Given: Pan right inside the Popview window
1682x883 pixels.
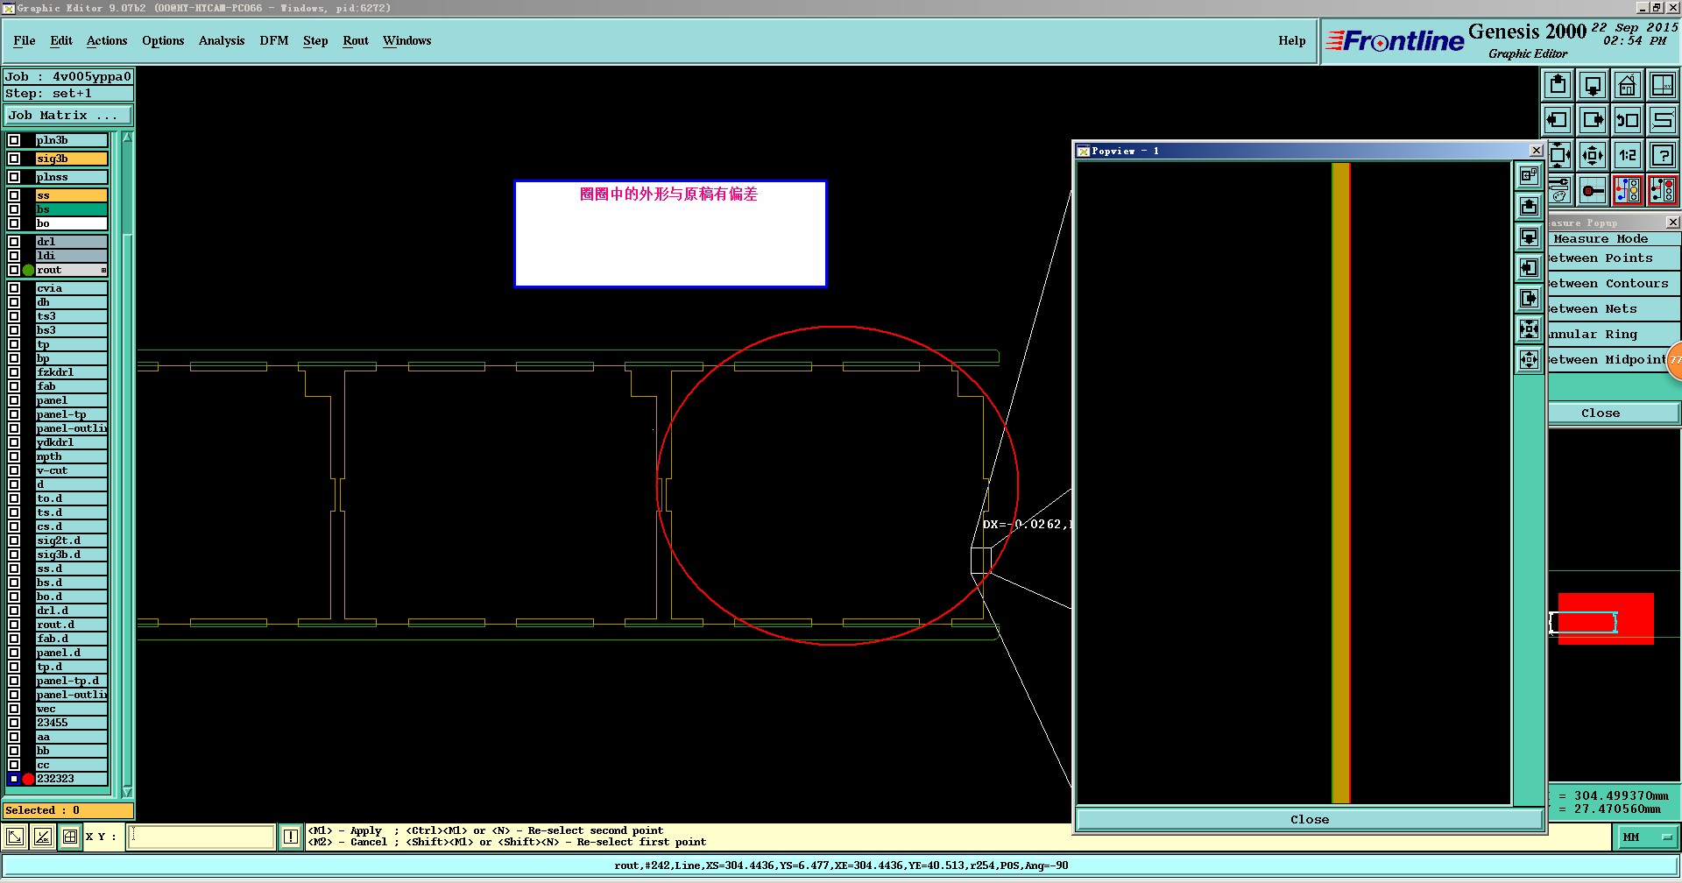Looking at the screenshot, I should pyautogui.click(x=1529, y=298).
